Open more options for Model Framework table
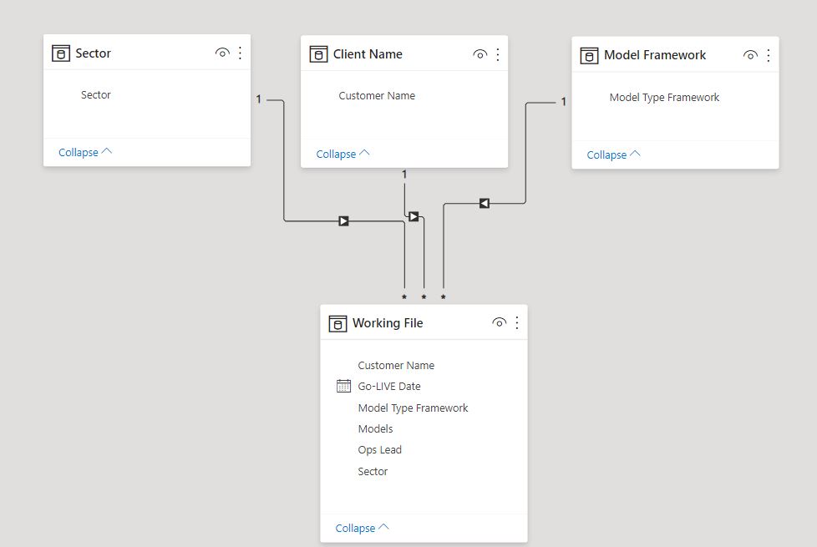The height and width of the screenshot is (547, 817). click(x=769, y=55)
